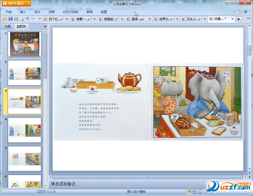253x196 pixels.
Task: Click the thumbnail panel scroll-down arrow
Action: pyautogui.click(x=45, y=186)
